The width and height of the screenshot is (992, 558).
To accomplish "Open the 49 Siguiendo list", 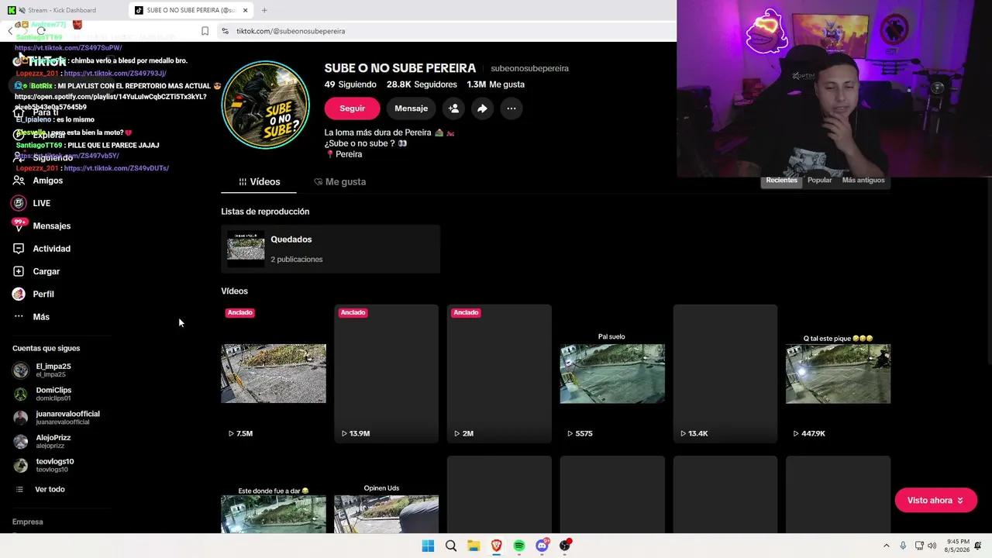I will 350,84.
